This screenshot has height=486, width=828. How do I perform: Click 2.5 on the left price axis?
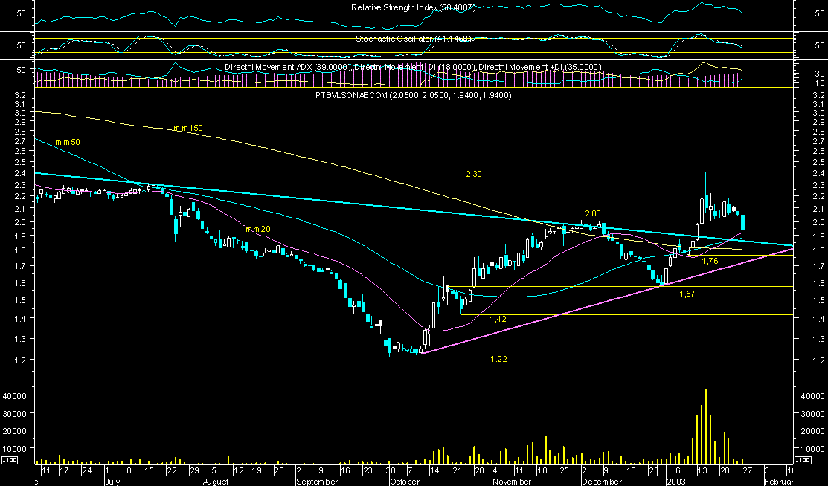[x=21, y=163]
